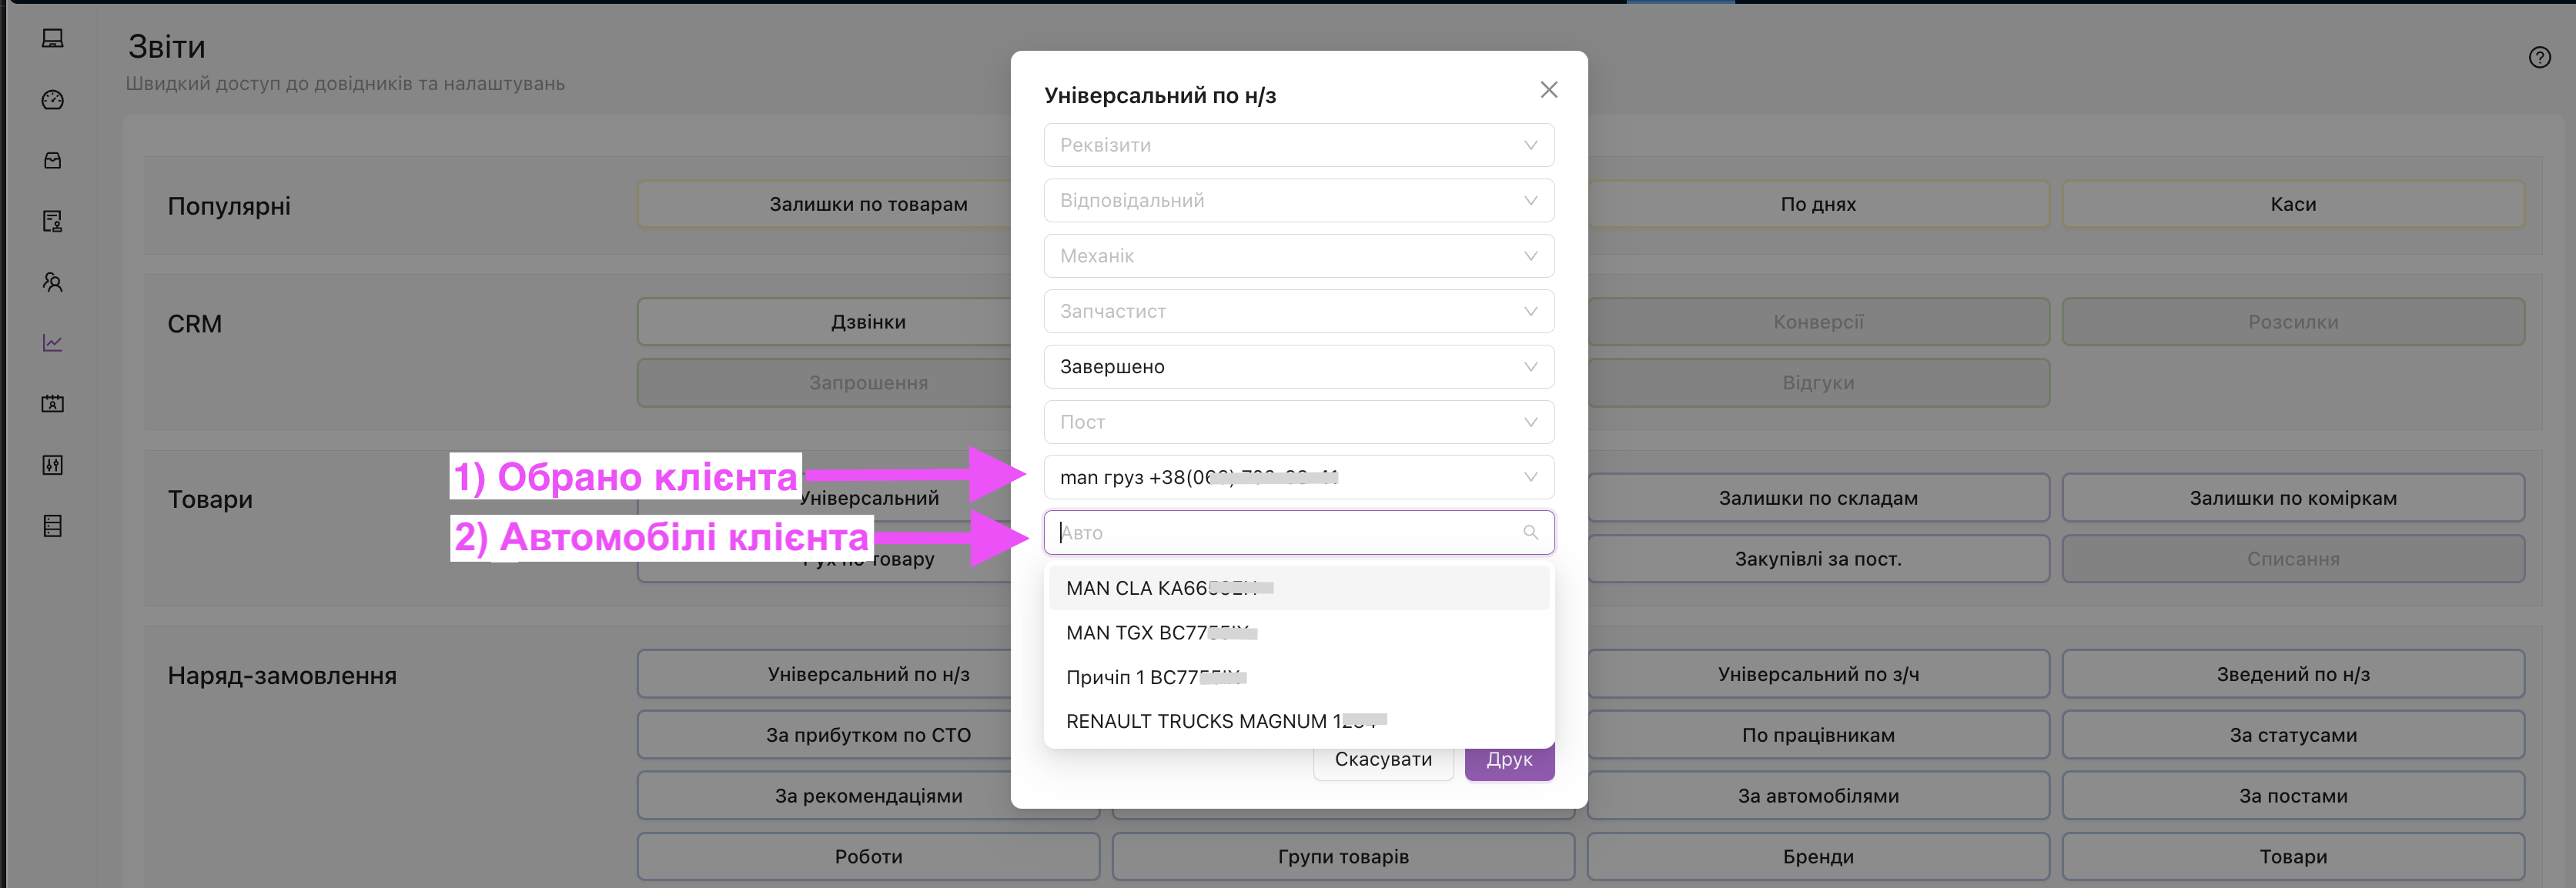Click the laptop icon in sidebar

pyautogui.click(x=53, y=39)
